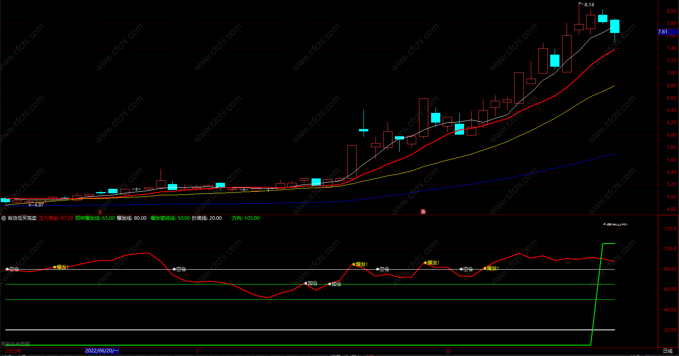Click the first ★空仓 signal at left edge
The image size is (679, 356).
tap(12, 269)
